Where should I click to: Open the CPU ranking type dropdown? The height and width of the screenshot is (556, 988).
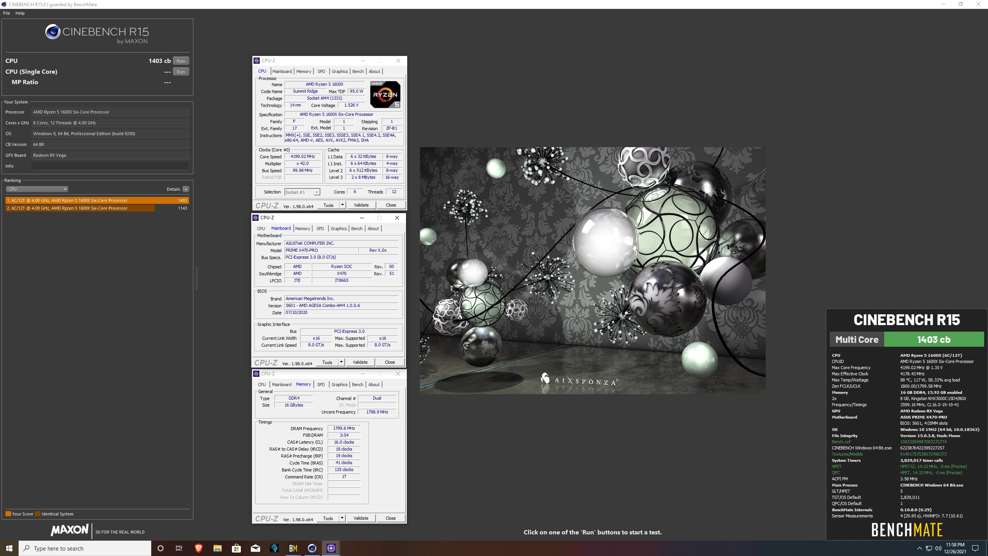coord(37,189)
